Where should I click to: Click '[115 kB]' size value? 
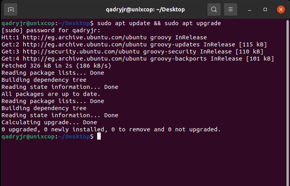(253, 44)
